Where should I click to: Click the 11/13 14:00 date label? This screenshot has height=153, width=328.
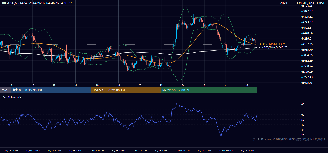coord(75,151)
